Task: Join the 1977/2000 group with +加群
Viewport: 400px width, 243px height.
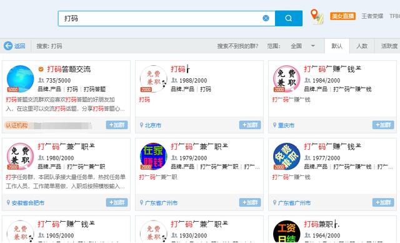Action: (383, 202)
